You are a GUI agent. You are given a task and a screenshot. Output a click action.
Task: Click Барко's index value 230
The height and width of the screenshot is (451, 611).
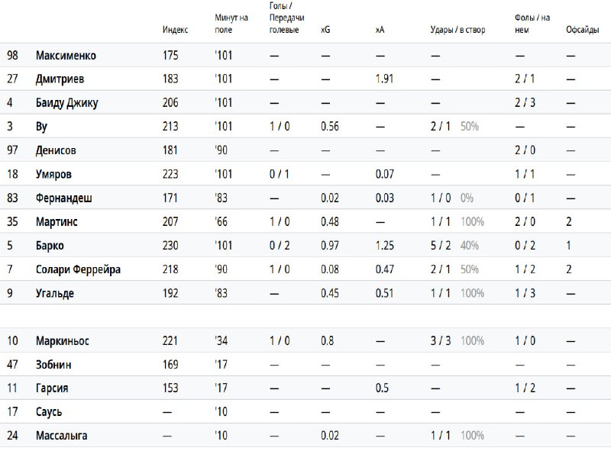pyautogui.click(x=170, y=246)
